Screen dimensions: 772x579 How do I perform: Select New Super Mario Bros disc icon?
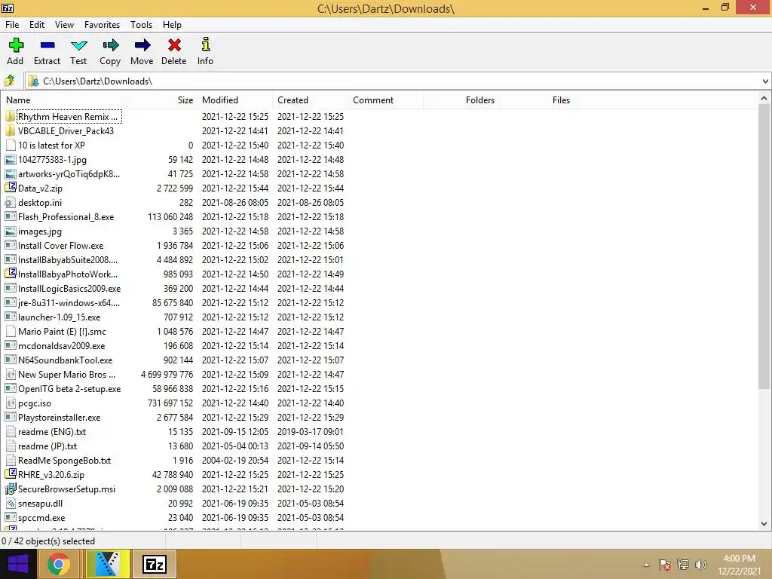pos(10,374)
